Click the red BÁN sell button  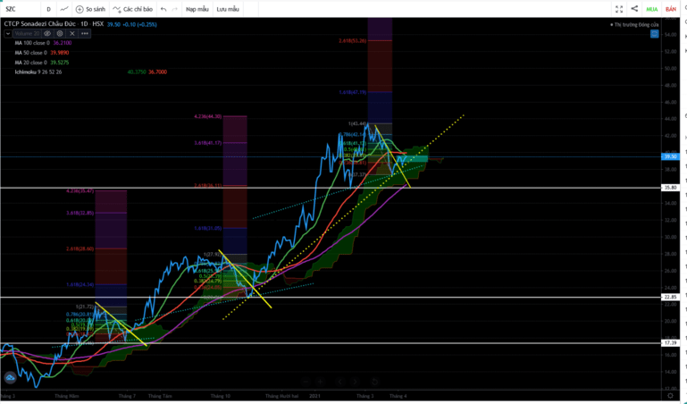(x=671, y=9)
